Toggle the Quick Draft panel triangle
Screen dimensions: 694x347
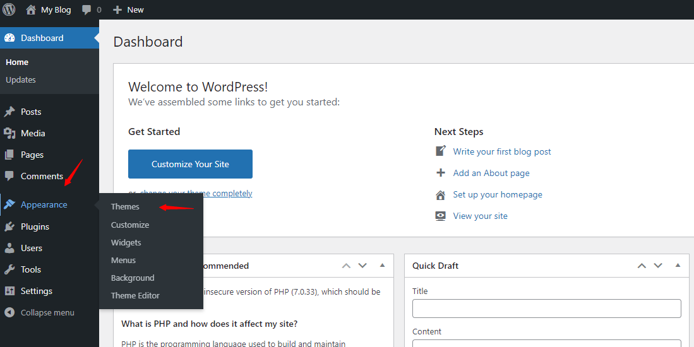(678, 266)
